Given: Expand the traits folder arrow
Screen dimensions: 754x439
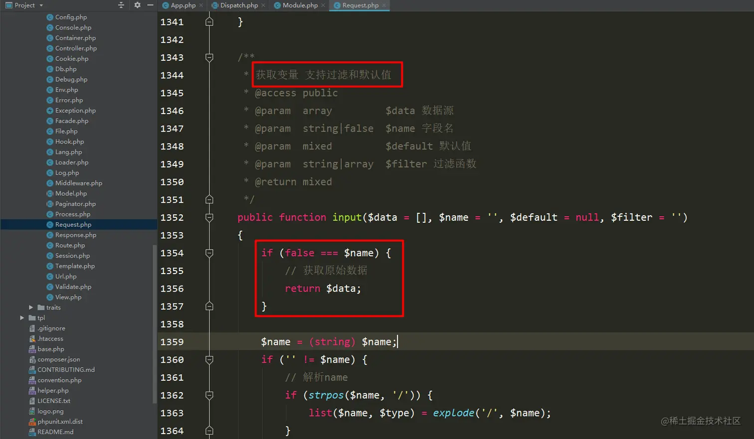Looking at the screenshot, I should pos(31,307).
